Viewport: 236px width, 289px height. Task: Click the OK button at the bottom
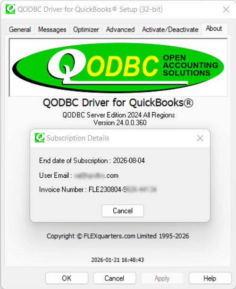(67, 278)
